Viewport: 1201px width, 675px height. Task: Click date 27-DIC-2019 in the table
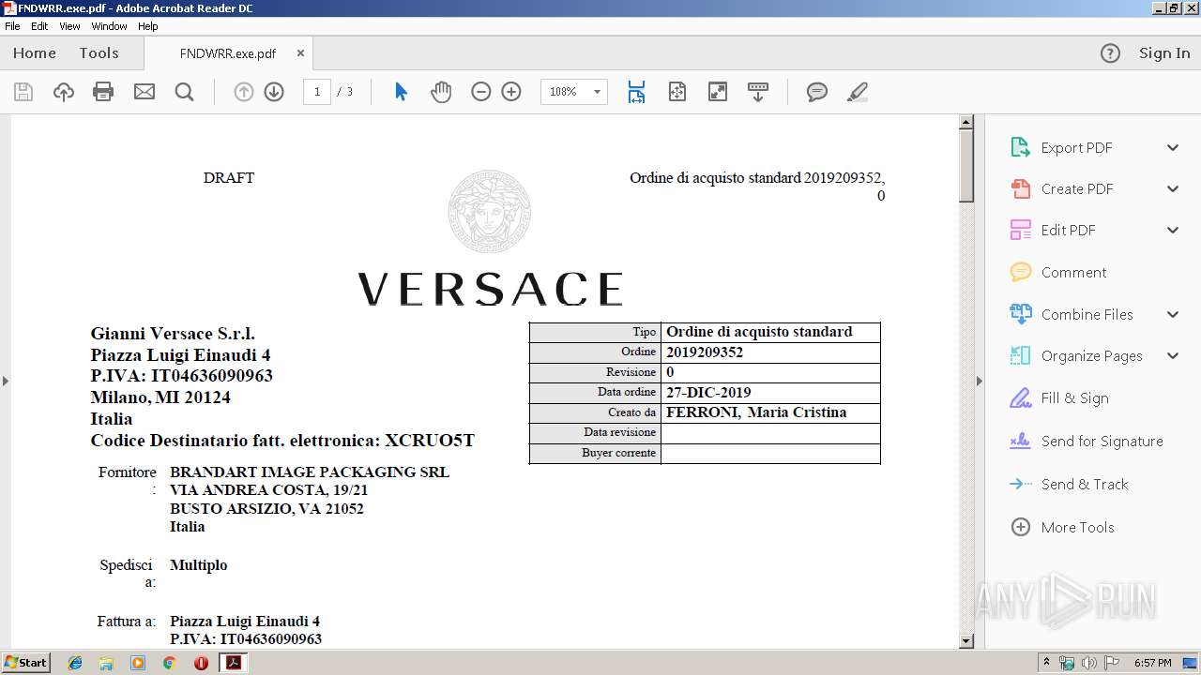click(708, 393)
